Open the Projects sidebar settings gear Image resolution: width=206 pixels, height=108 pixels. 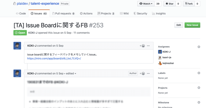pyautogui.click(x=199, y=88)
